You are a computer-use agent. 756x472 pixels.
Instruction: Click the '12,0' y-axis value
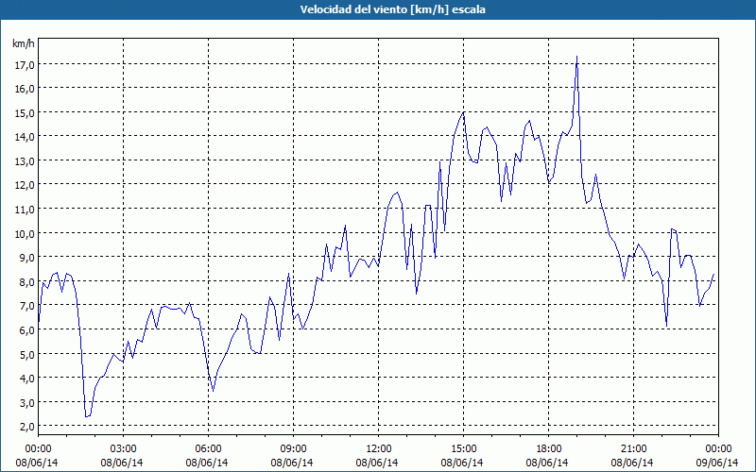25,185
